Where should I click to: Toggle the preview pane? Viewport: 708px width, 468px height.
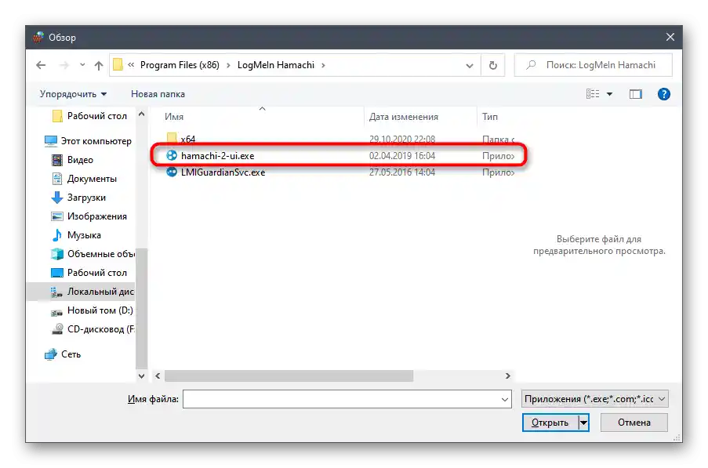coord(636,94)
